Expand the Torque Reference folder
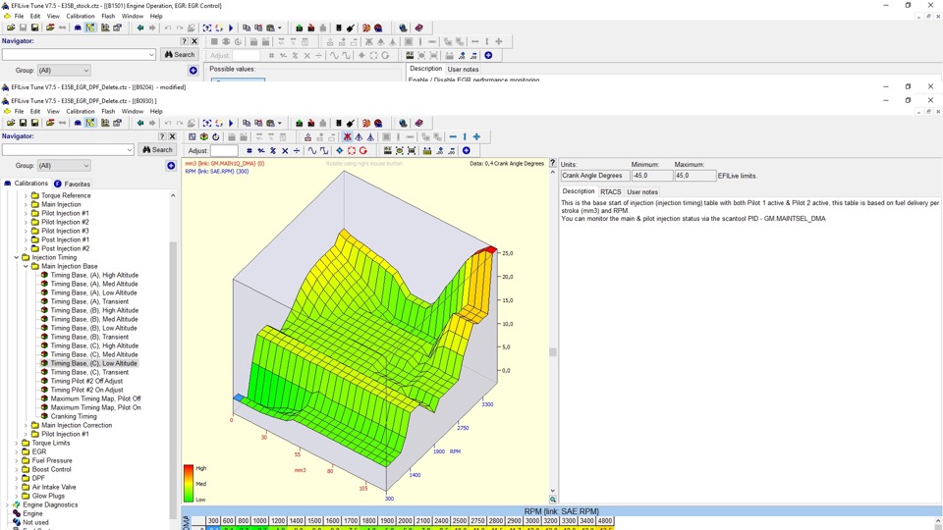 click(x=26, y=195)
